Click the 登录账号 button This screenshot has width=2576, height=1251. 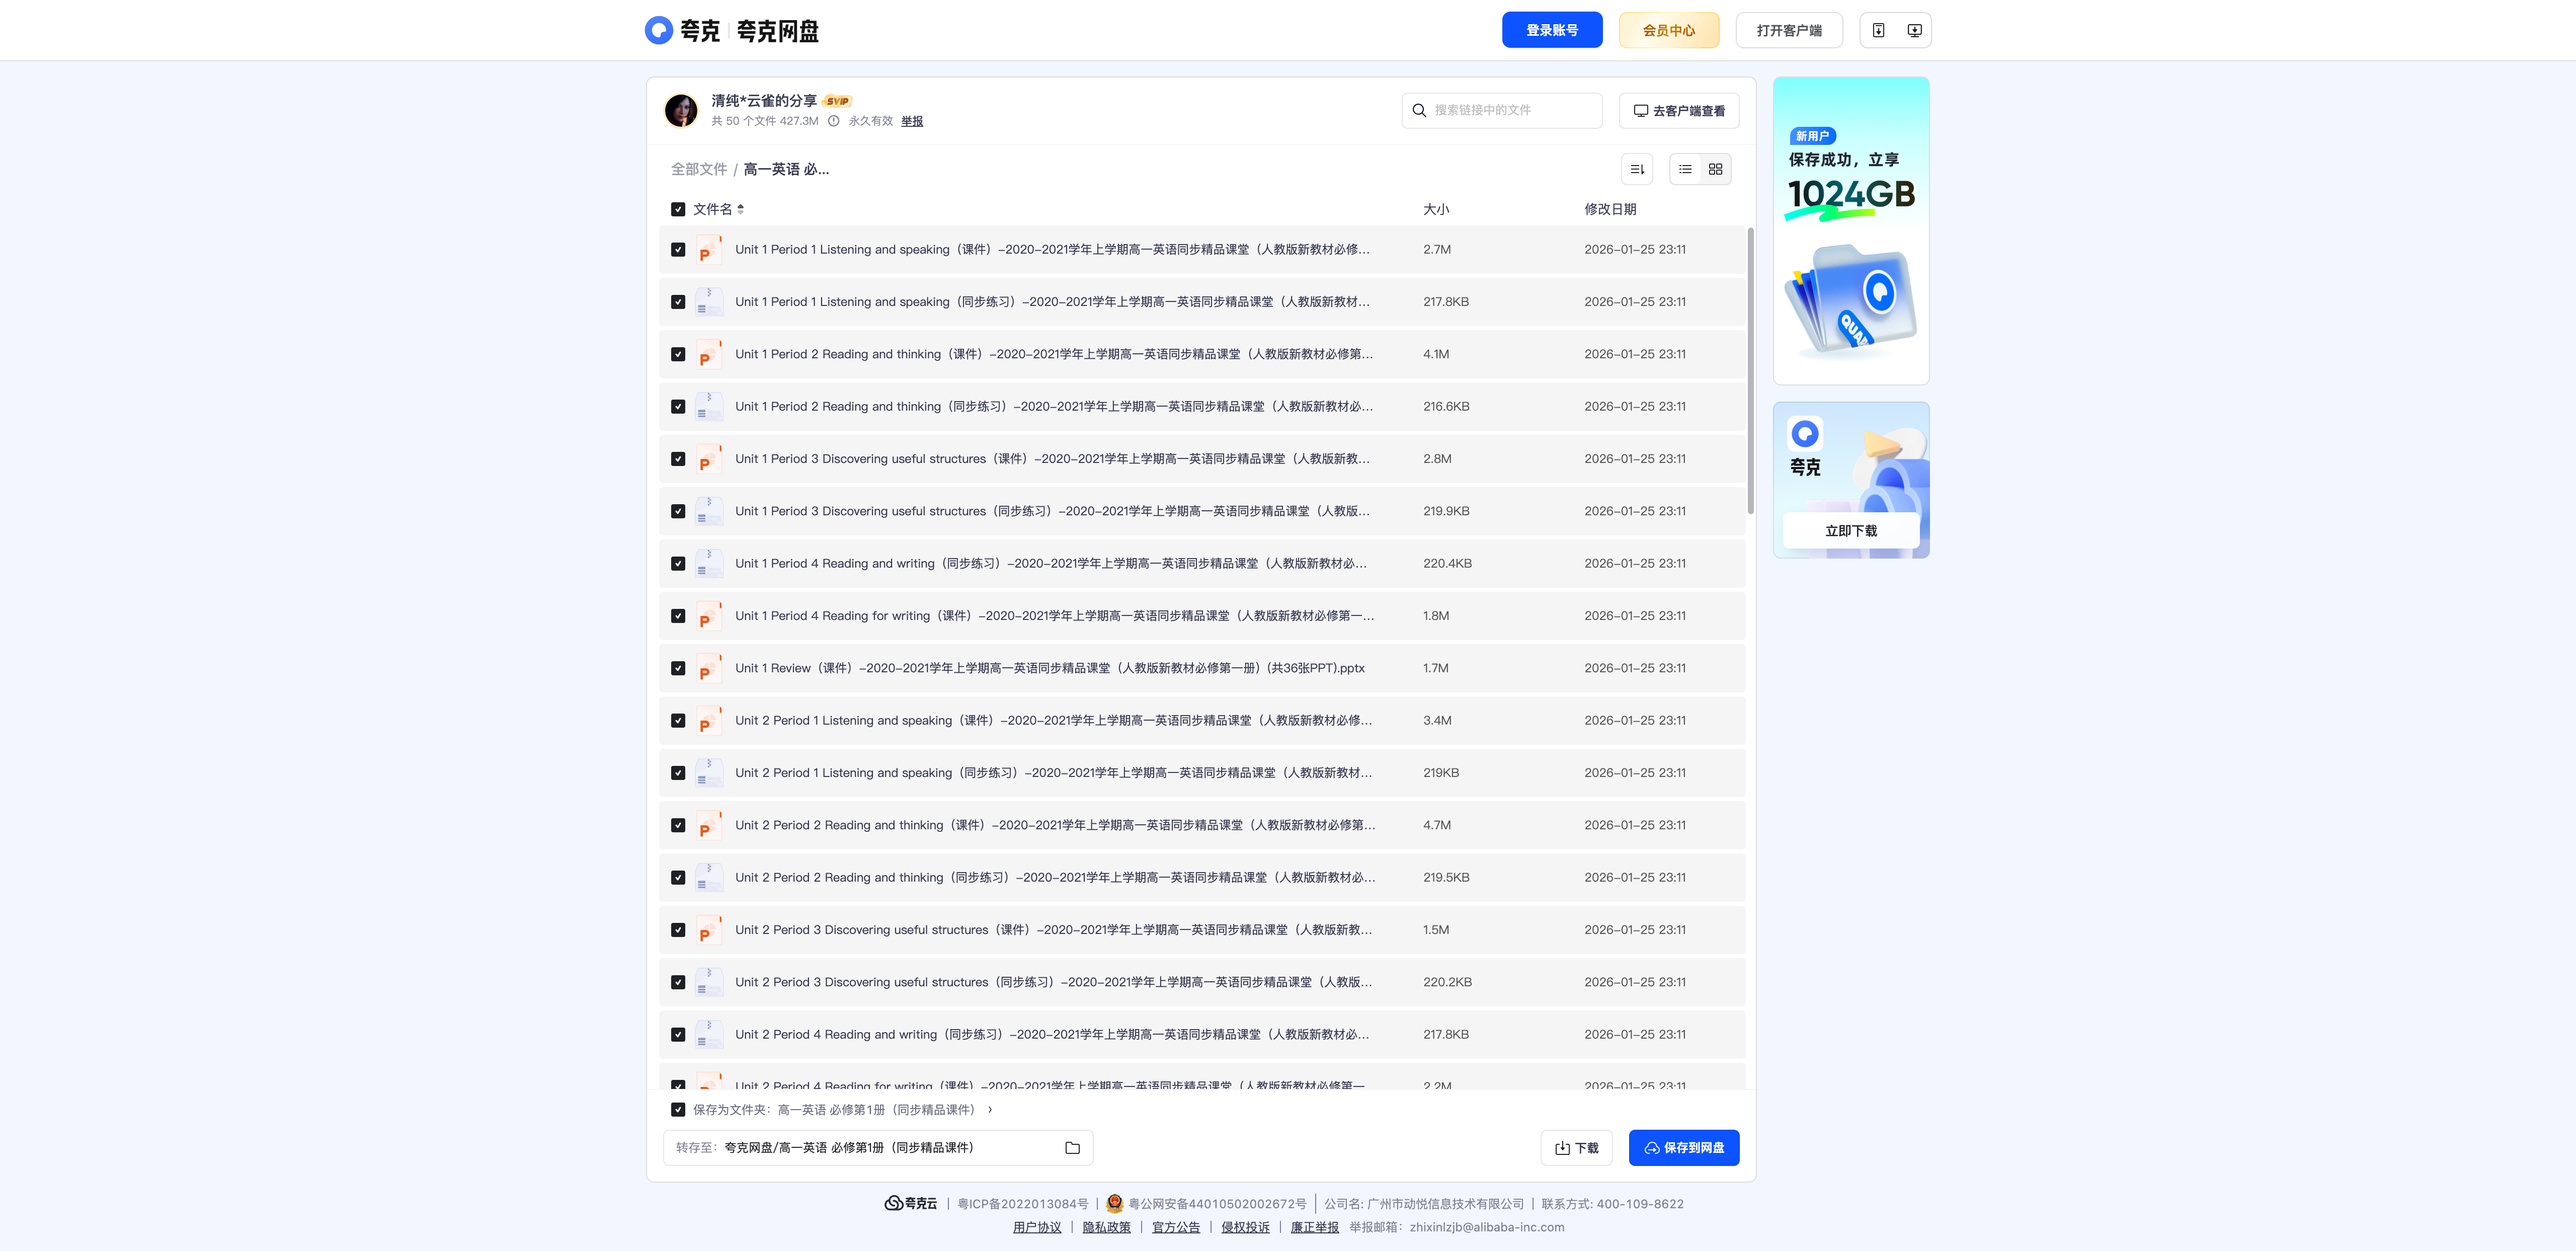pyautogui.click(x=1552, y=30)
